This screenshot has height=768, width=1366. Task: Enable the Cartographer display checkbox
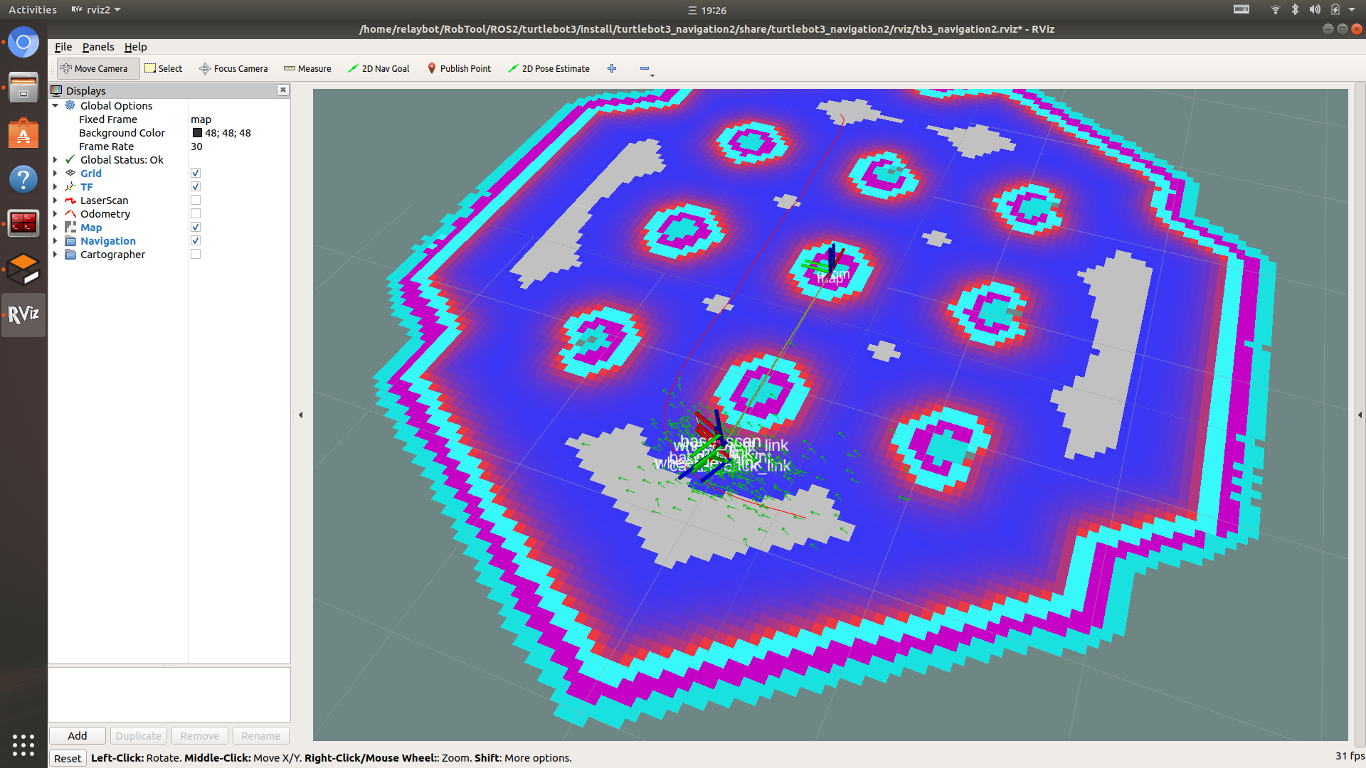(x=196, y=255)
